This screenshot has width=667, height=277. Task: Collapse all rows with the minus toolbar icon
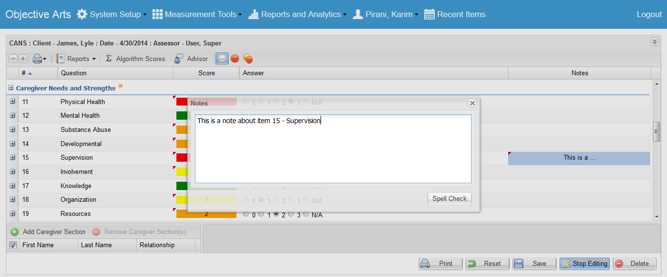pyautogui.click(x=13, y=59)
